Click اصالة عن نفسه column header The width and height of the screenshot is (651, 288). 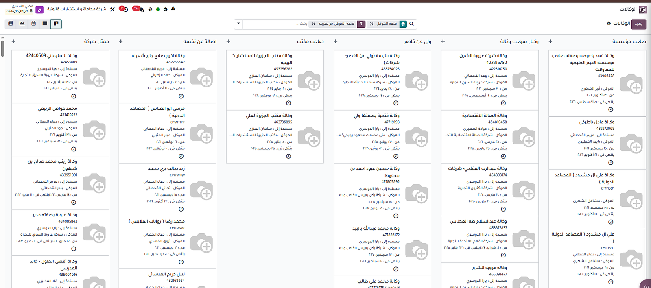(200, 41)
